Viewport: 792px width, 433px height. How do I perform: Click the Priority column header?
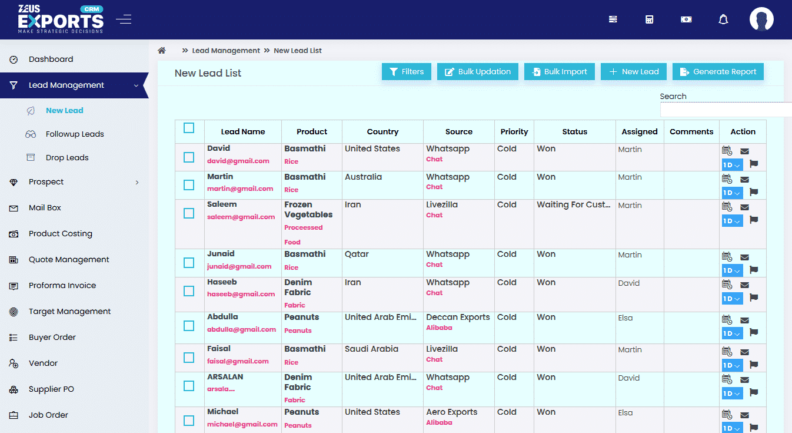tap(514, 132)
